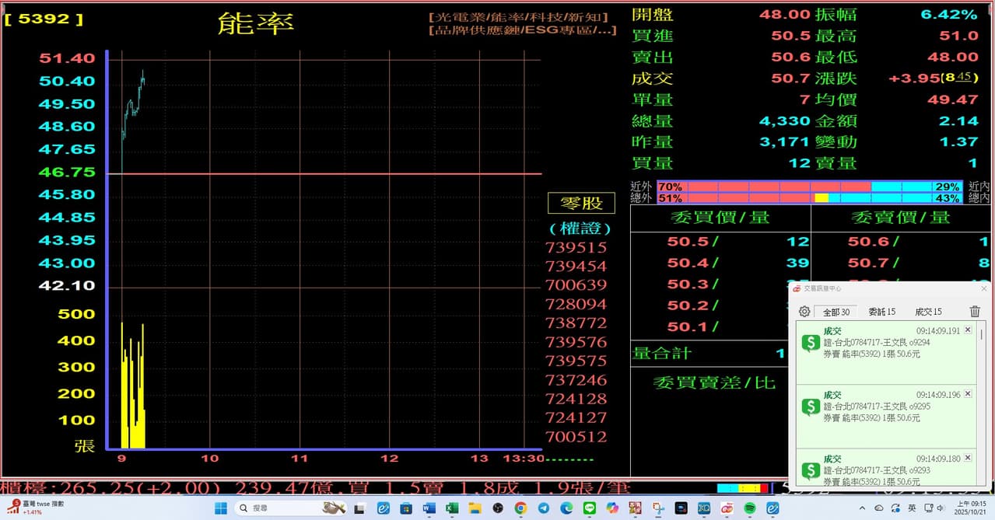
Task: Open Task View from taskbar
Action: pyautogui.click(x=359, y=508)
